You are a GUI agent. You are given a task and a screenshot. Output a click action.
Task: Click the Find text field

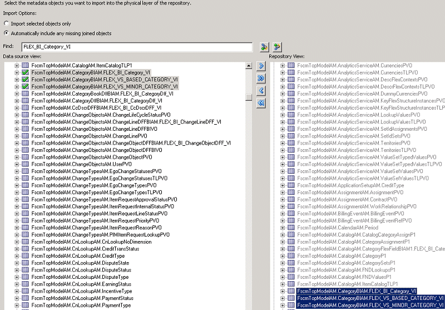point(137,47)
